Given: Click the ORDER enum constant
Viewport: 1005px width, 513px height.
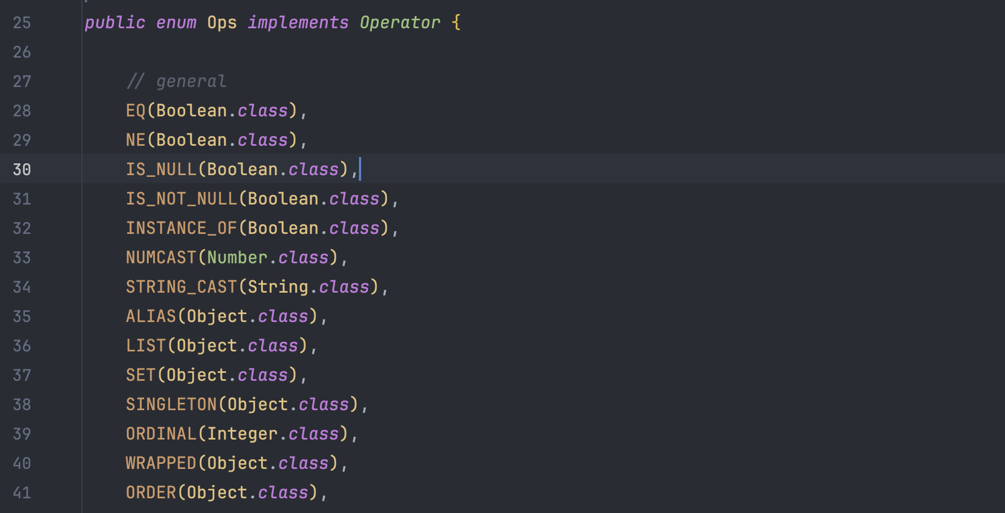Looking at the screenshot, I should [x=151, y=493].
